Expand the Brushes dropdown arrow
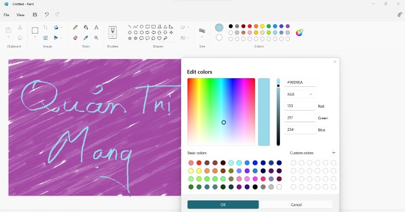This screenshot has height=212, width=405. point(113,36)
